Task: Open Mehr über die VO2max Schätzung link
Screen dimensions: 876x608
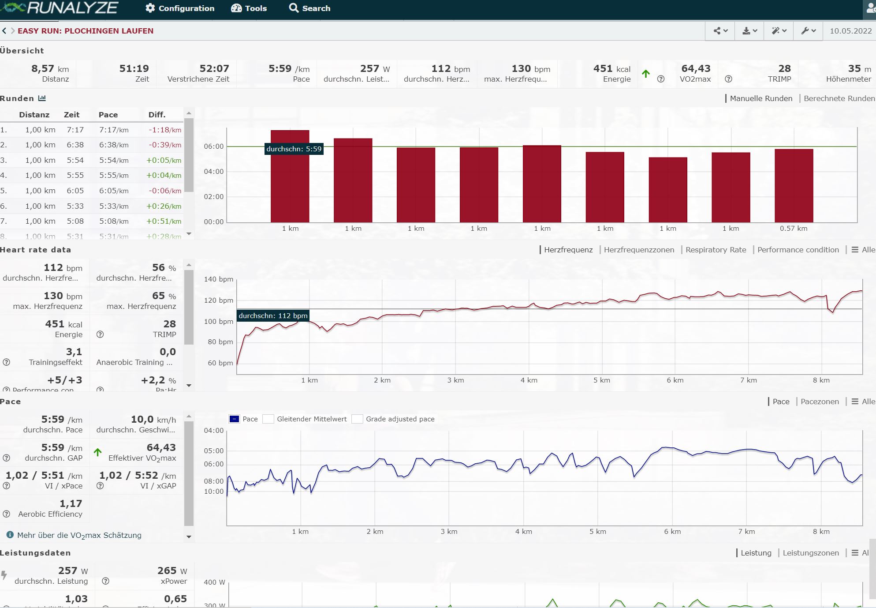Action: click(x=79, y=535)
